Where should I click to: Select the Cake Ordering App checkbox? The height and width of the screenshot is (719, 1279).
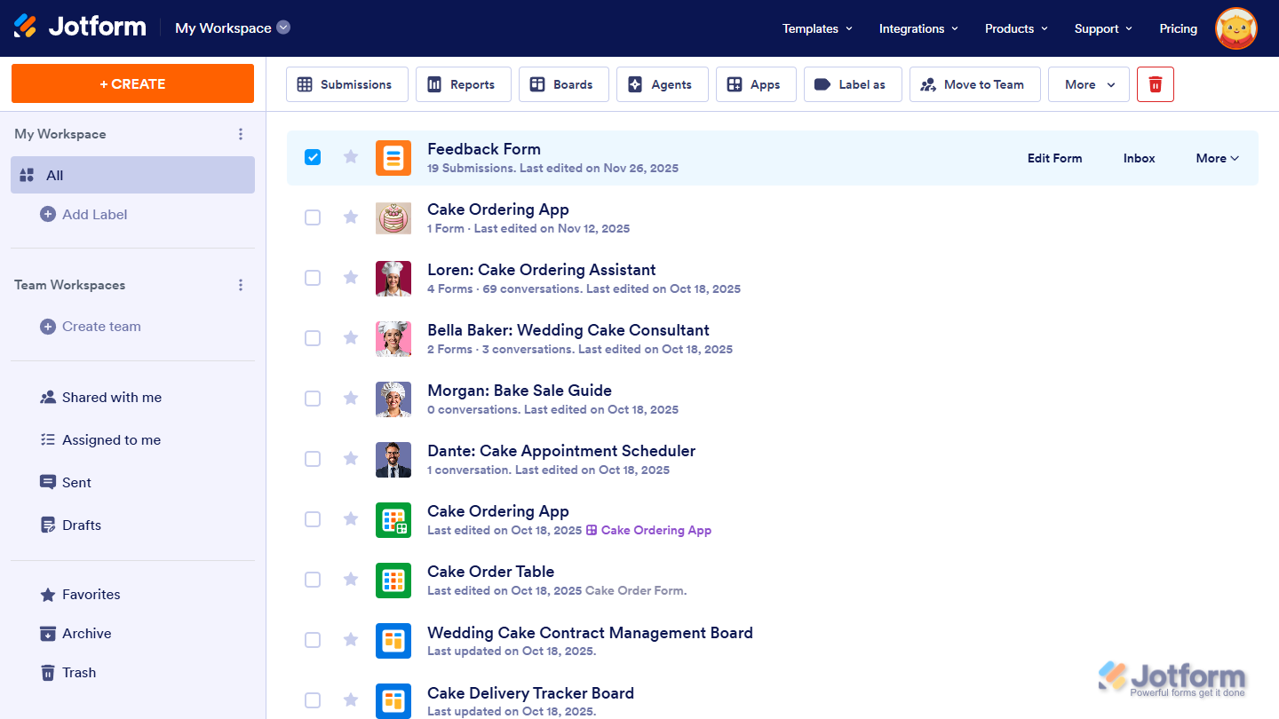313,217
